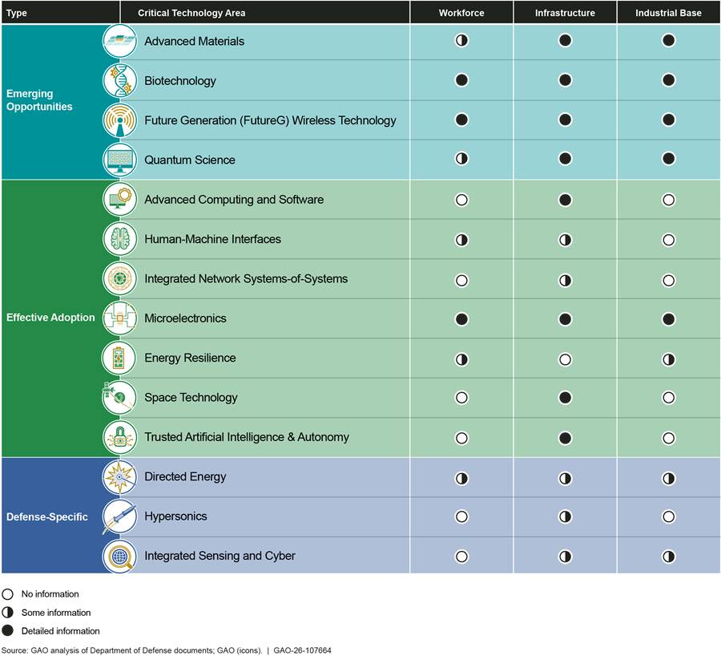The width and height of the screenshot is (721, 656).
Task: Click Quantum Science's Workforce half-filled circle
Action: coord(461,160)
